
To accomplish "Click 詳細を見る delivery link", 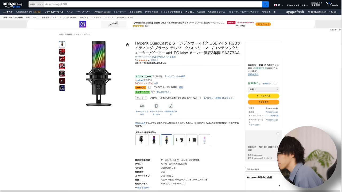I will (x=253, y=74).
